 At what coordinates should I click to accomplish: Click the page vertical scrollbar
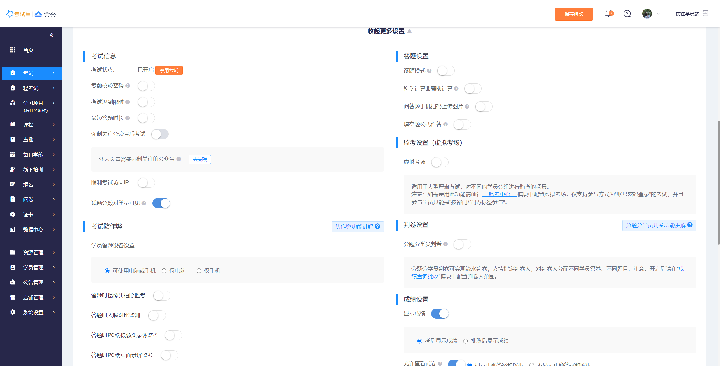point(718,183)
